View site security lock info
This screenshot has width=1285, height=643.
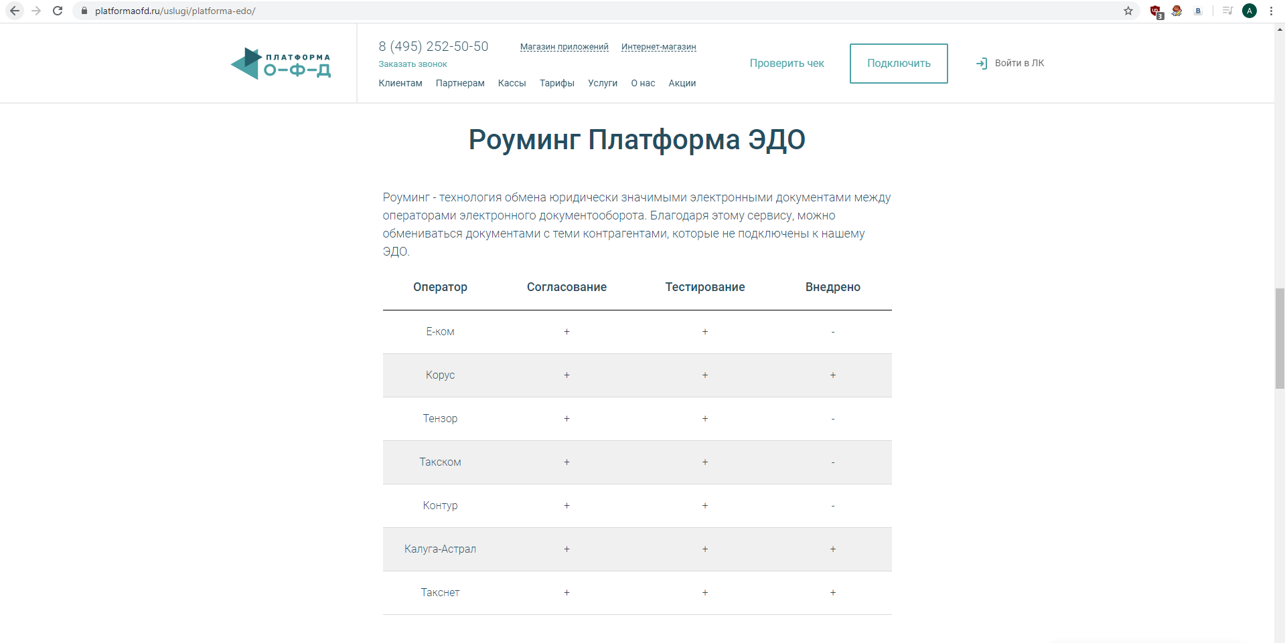coord(84,11)
